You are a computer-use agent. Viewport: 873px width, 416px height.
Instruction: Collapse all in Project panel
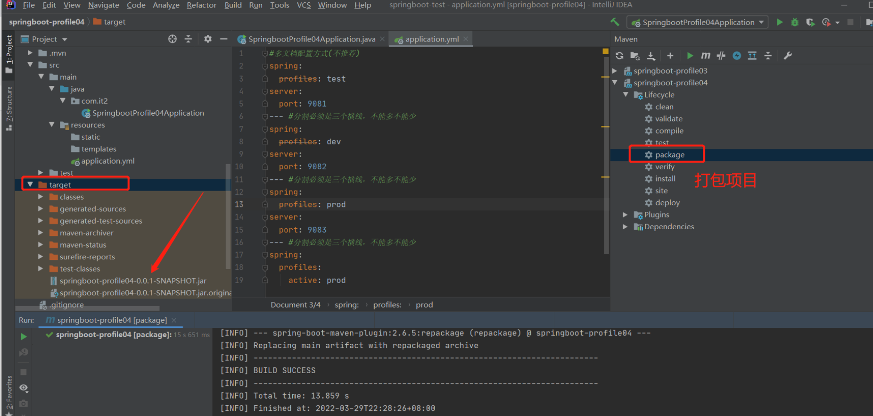pos(188,39)
